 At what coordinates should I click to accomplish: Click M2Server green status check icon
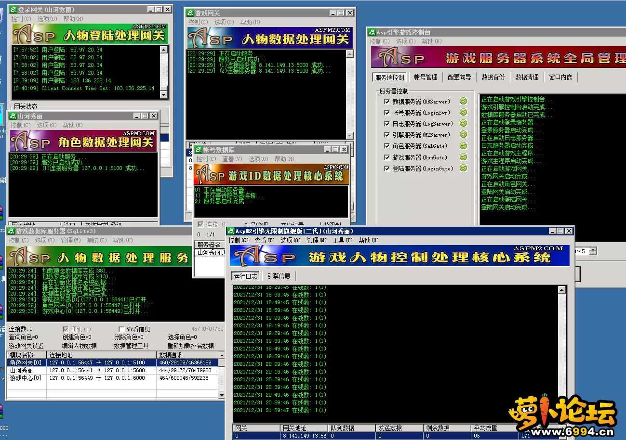click(463, 135)
